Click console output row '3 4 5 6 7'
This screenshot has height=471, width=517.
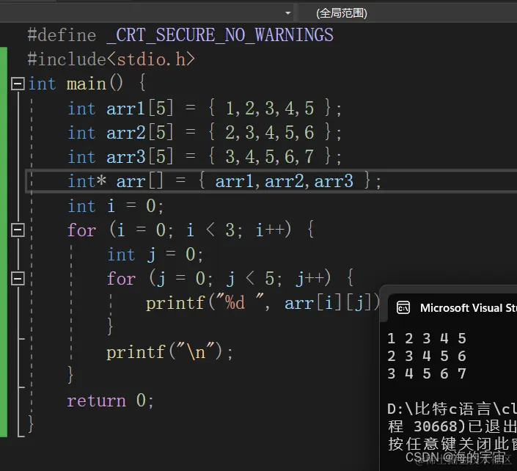coord(427,373)
